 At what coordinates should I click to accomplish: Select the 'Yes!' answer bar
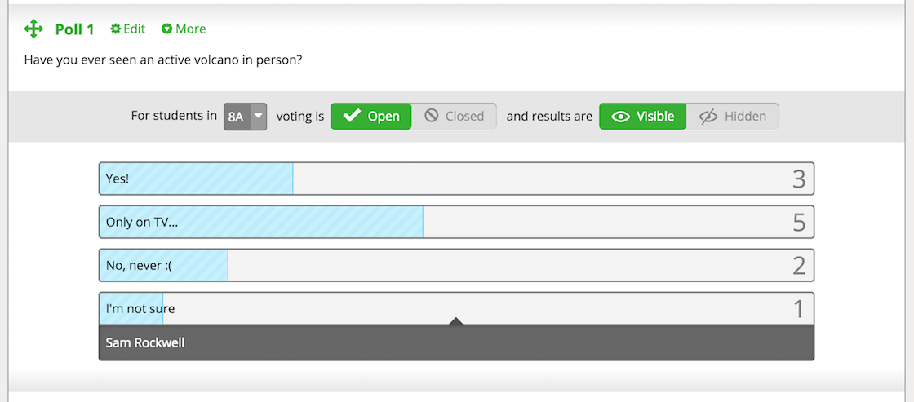tap(456, 179)
